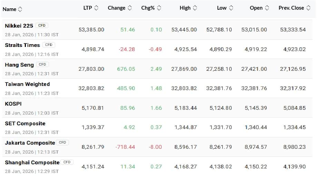Select Taiwan Weighted change 485.90
This screenshot has width=317, height=176.
click(x=126, y=88)
